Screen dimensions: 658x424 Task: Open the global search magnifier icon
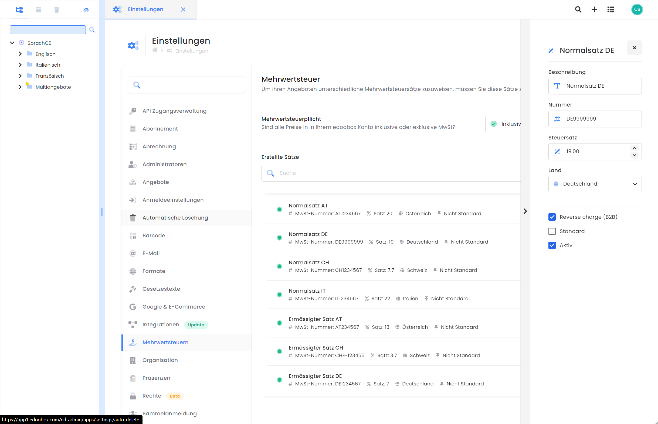point(578,10)
